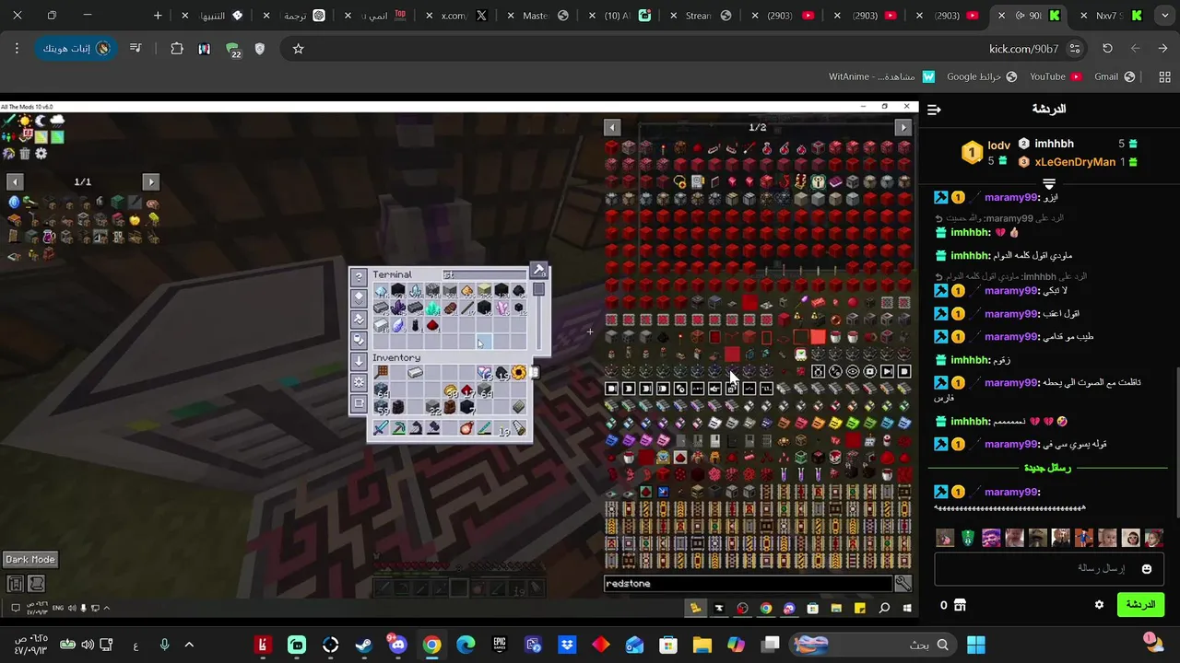Open the YouTube bookmark
The height and width of the screenshot is (663, 1180).
coord(1056,76)
